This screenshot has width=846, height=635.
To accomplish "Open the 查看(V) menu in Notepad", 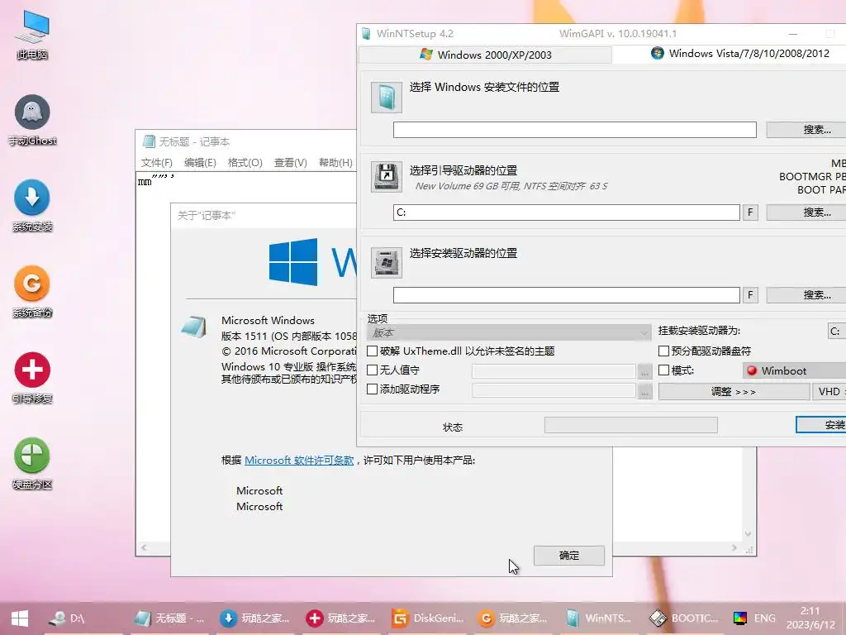I will [x=290, y=163].
